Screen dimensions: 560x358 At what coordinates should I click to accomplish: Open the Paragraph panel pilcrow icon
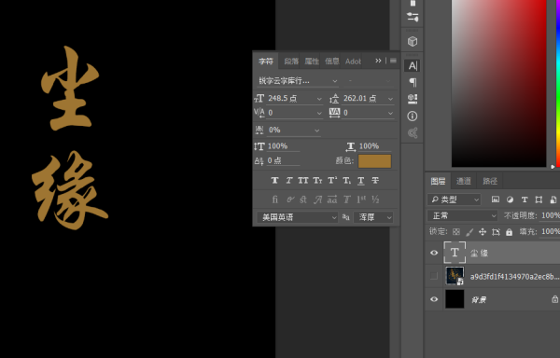pos(413,82)
